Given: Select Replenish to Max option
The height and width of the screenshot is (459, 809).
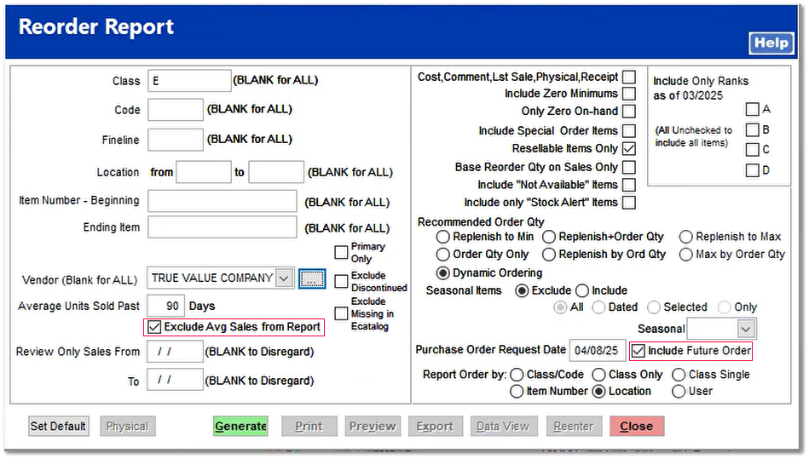Looking at the screenshot, I should coord(685,237).
